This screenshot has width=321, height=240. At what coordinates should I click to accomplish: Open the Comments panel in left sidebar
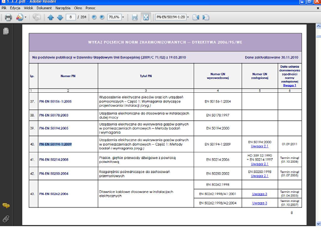(6, 206)
